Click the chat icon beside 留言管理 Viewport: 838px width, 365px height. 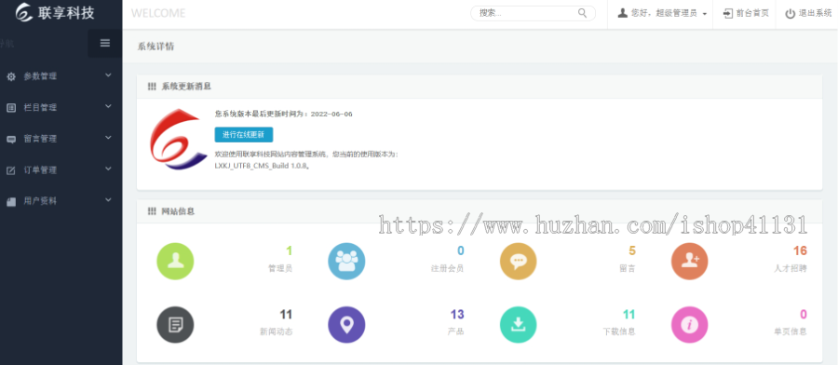[x=10, y=139]
